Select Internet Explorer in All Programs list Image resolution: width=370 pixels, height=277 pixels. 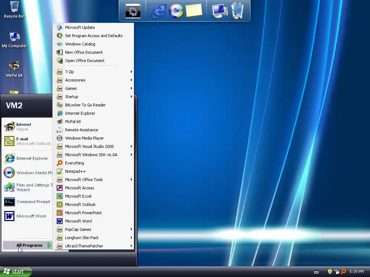[x=94, y=113]
